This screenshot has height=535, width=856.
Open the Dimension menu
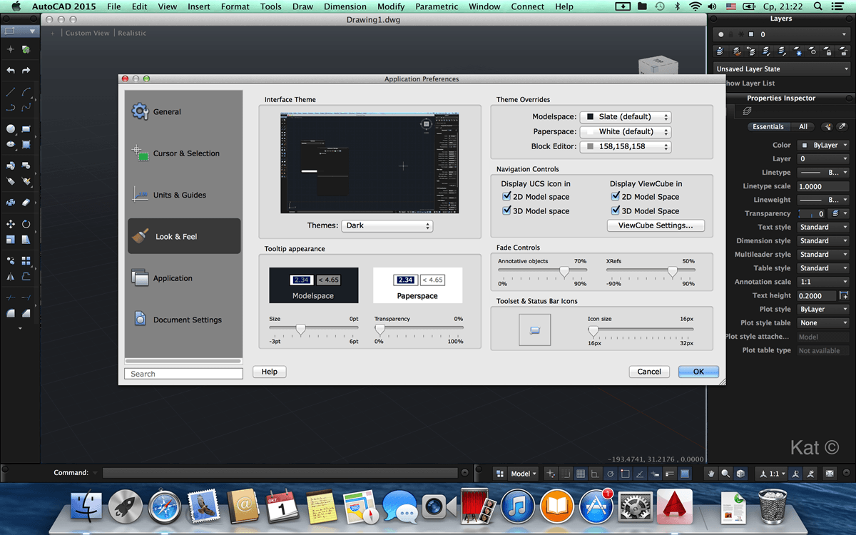click(x=345, y=6)
